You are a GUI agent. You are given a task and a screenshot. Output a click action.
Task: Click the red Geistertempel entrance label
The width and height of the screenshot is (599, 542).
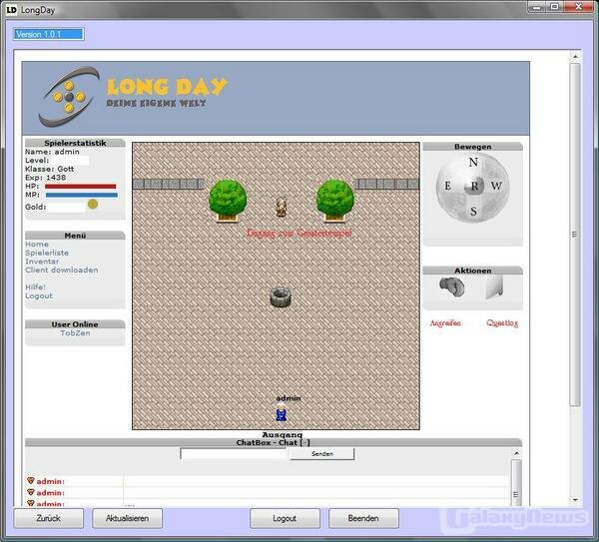(299, 233)
